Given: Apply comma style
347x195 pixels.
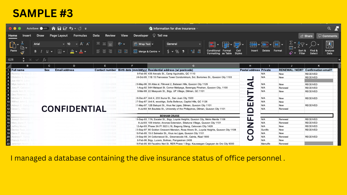Looking at the screenshot, I should [x=183, y=51].
